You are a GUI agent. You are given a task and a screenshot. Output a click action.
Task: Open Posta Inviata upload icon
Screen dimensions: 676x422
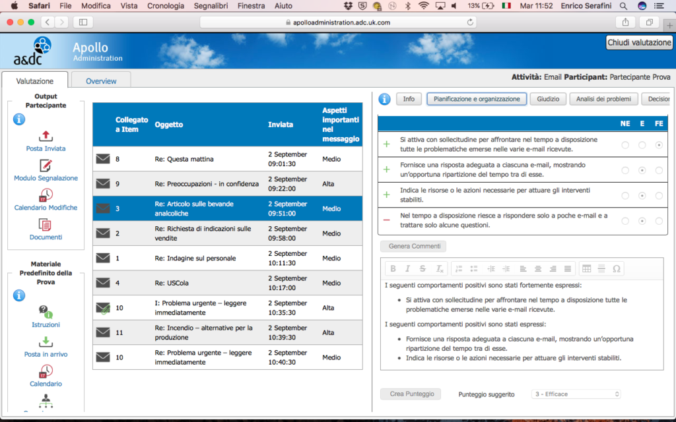(46, 136)
